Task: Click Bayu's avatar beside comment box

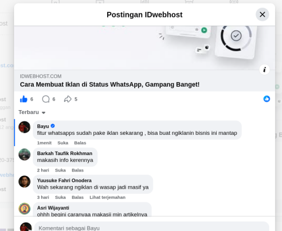Action: coord(26,227)
